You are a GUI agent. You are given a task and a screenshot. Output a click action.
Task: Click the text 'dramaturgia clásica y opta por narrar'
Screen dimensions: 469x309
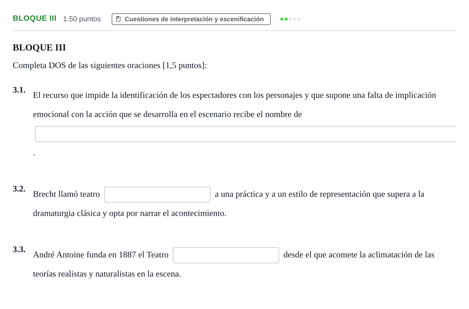coord(97,213)
